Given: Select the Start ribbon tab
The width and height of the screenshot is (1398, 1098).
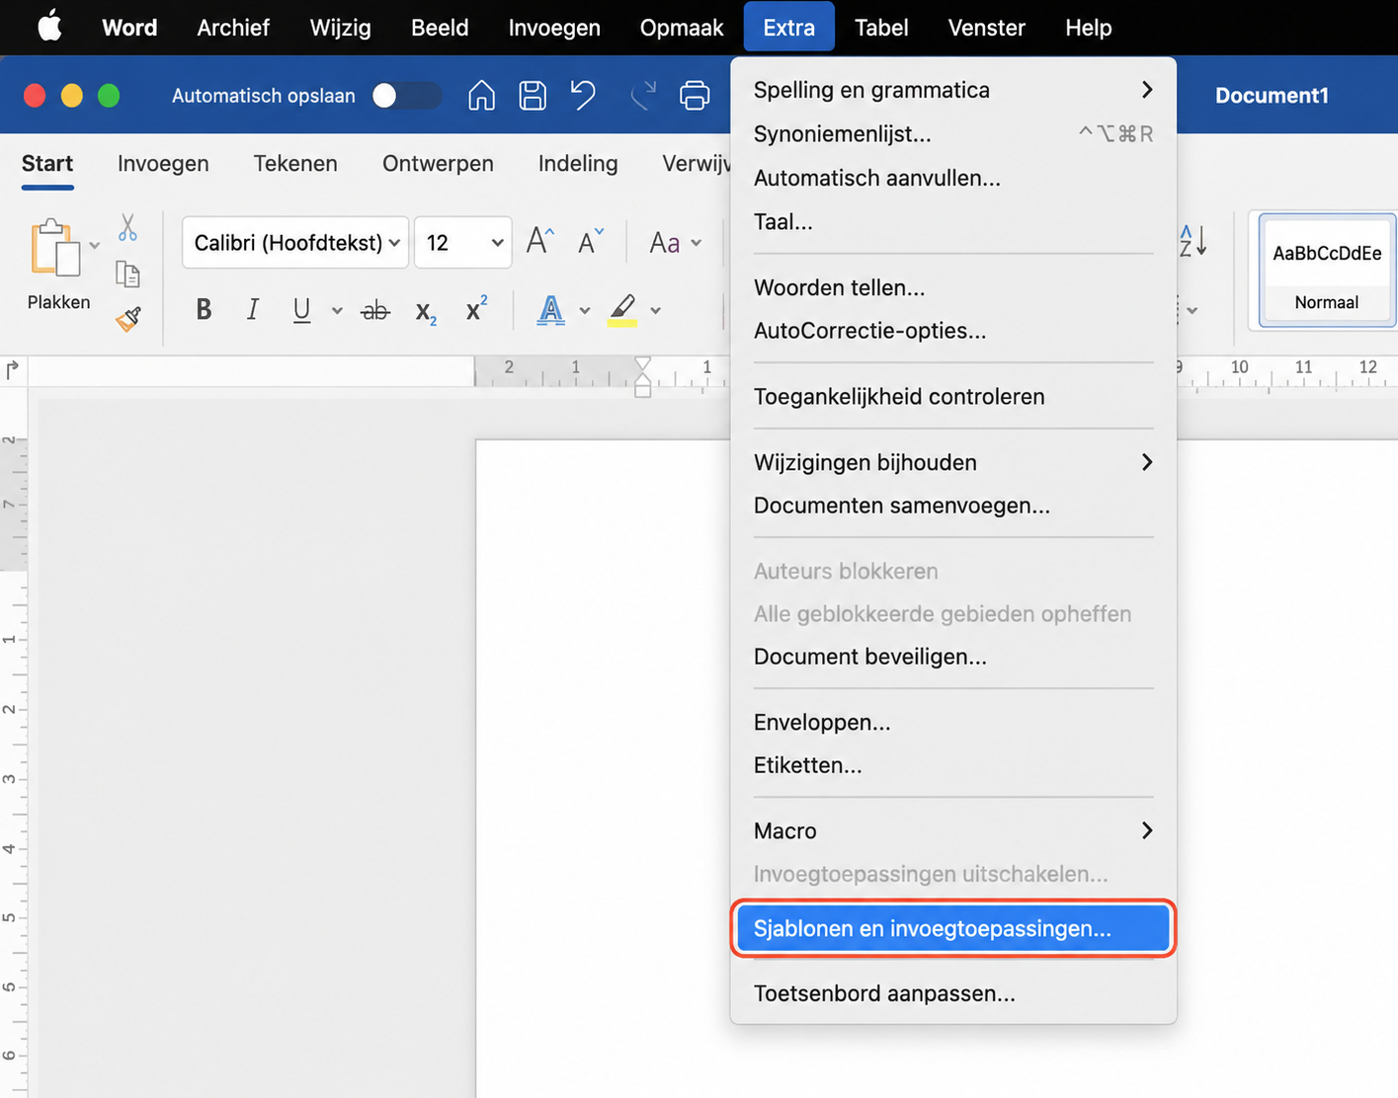Looking at the screenshot, I should click(x=47, y=163).
